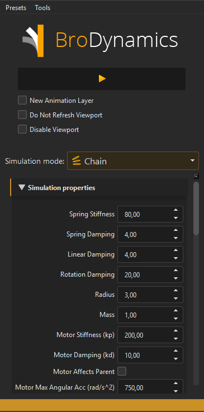Increase Linear Damping with up arrow

[176, 250]
